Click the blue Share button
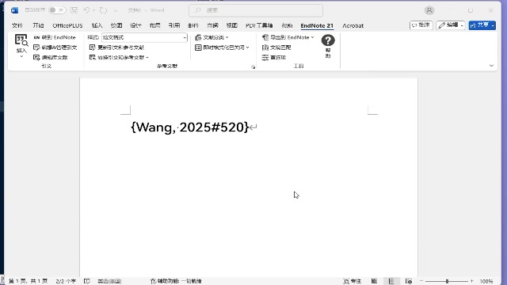 coord(482,25)
